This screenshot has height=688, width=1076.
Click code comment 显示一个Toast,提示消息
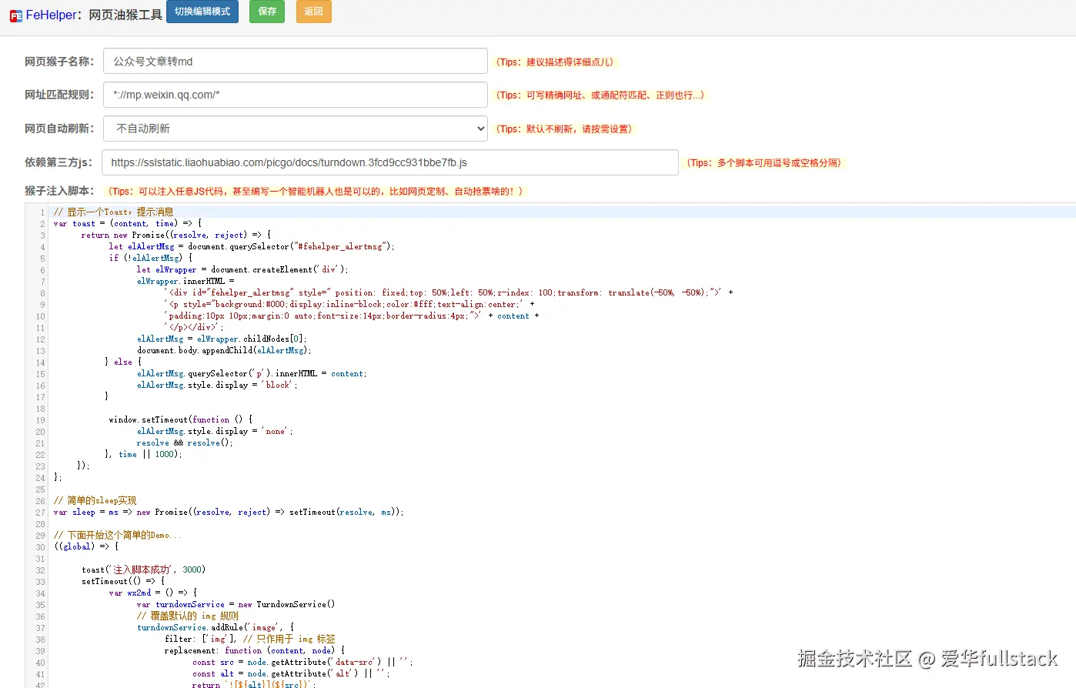[114, 212]
